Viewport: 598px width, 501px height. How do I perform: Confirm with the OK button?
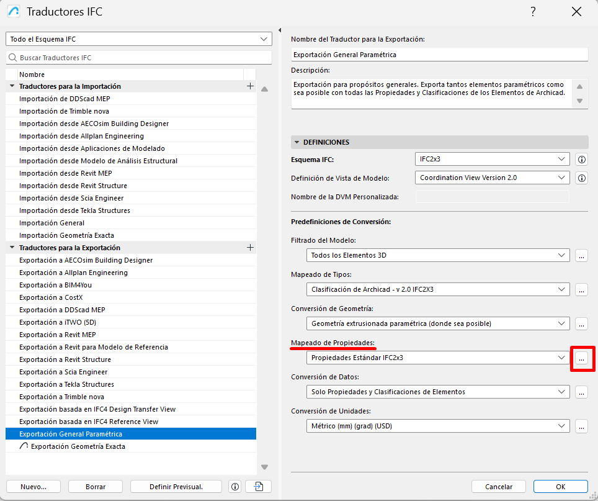point(561,487)
